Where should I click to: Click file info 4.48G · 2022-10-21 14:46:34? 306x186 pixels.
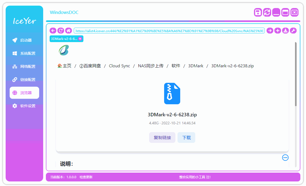click(172, 123)
